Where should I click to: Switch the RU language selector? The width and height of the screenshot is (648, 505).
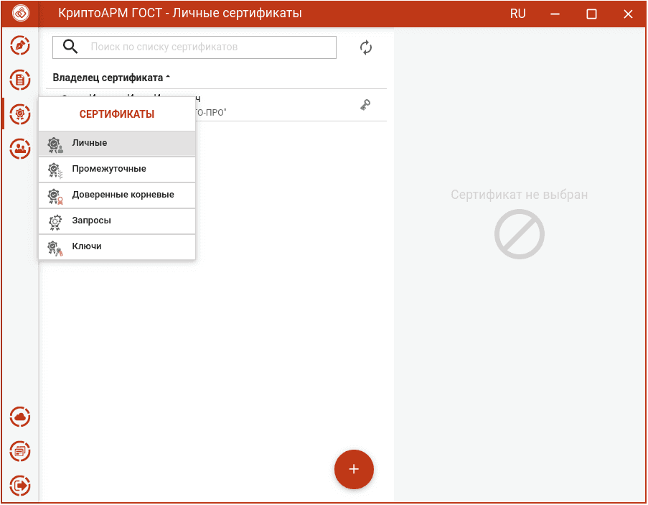[x=517, y=14]
